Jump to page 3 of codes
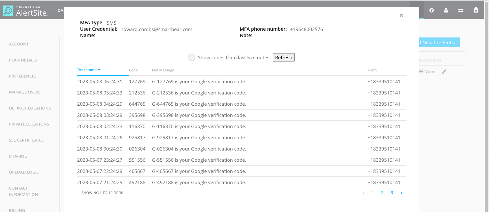The image size is (489, 212). pyautogui.click(x=392, y=193)
